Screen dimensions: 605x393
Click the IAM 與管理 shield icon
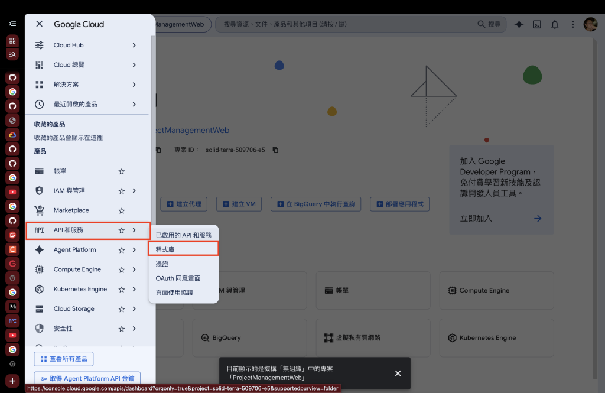click(40, 191)
